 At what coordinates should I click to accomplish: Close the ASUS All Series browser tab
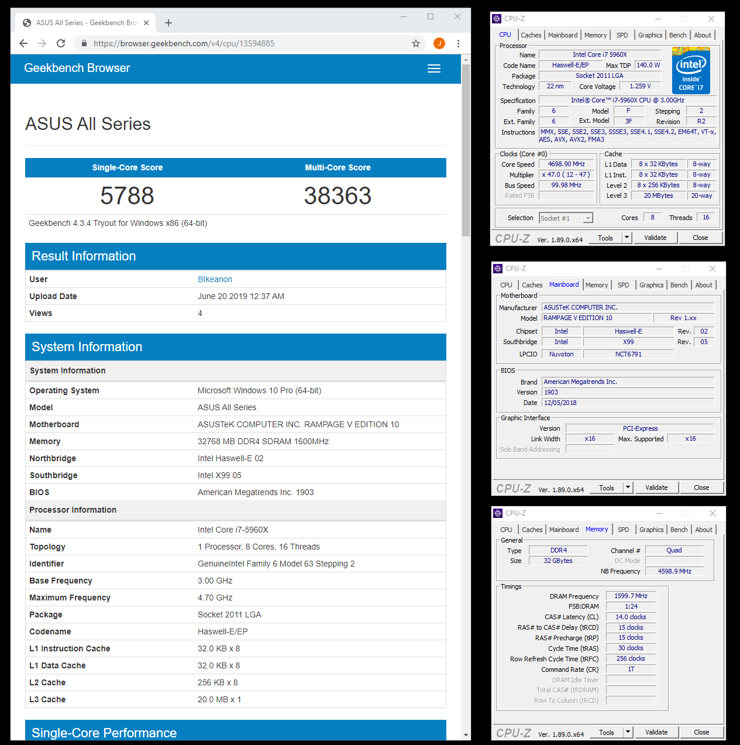coord(146,23)
